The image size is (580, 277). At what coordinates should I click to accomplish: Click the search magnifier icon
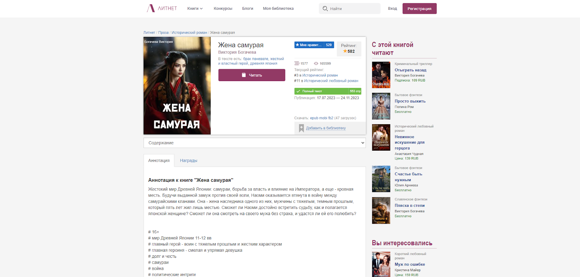[x=325, y=8]
